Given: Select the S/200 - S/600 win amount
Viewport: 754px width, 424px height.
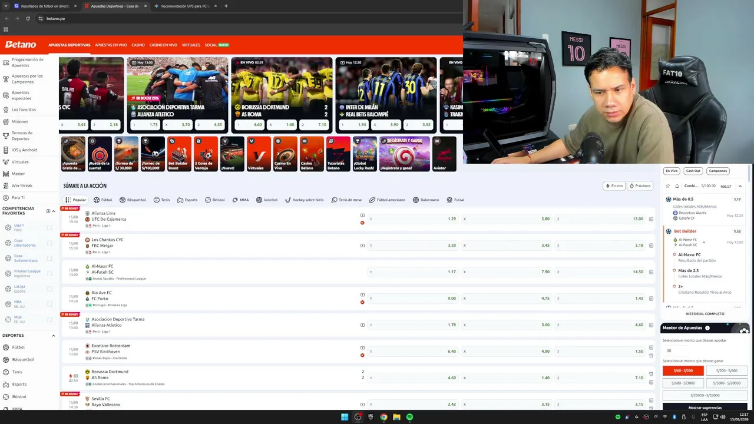Looking at the screenshot, I should tap(726, 370).
